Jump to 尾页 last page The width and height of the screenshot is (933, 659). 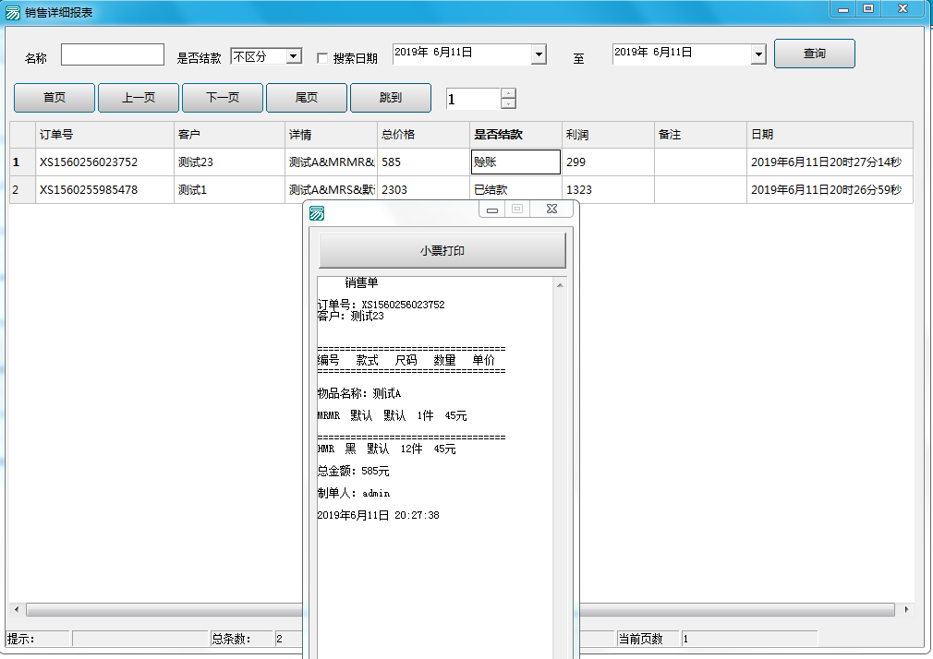[x=307, y=98]
